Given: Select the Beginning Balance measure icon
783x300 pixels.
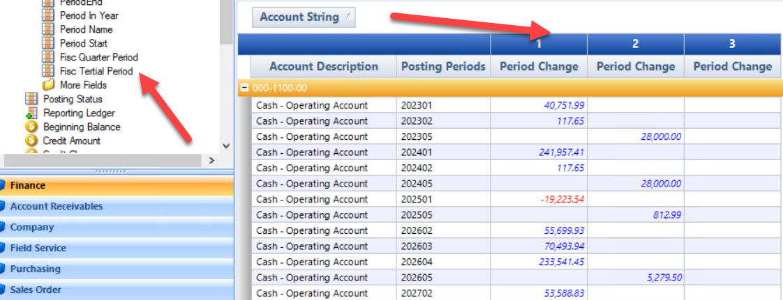Looking at the screenshot, I should click(31, 127).
